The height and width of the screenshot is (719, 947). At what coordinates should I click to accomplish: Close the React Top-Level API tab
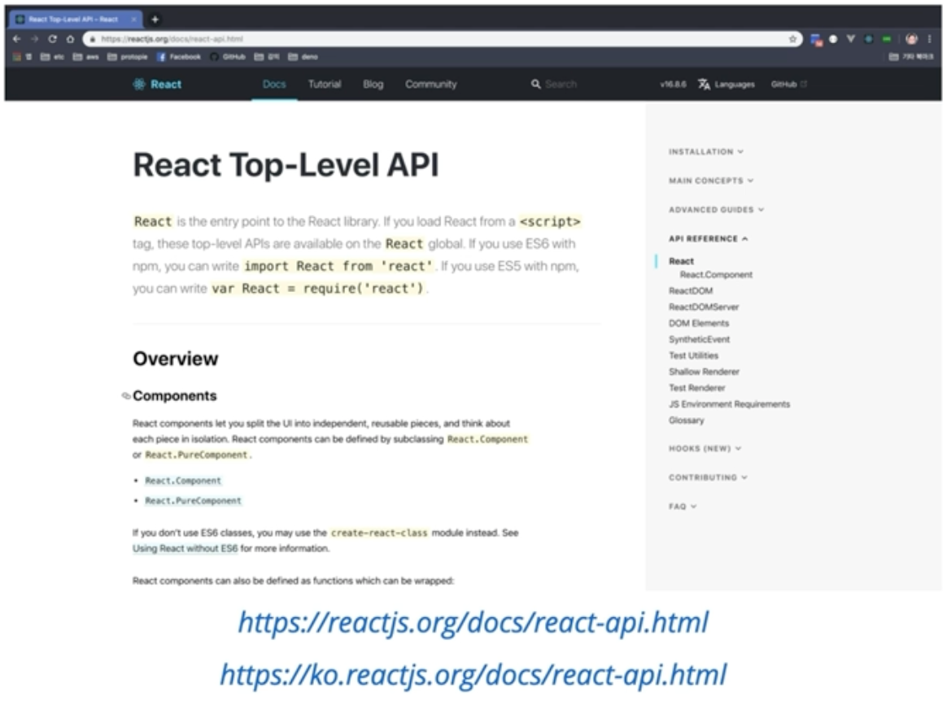click(x=133, y=20)
